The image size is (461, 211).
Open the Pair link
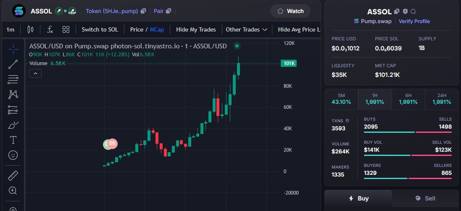click(158, 11)
